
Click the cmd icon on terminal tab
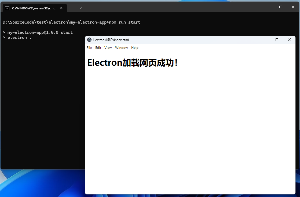(x=7, y=8)
